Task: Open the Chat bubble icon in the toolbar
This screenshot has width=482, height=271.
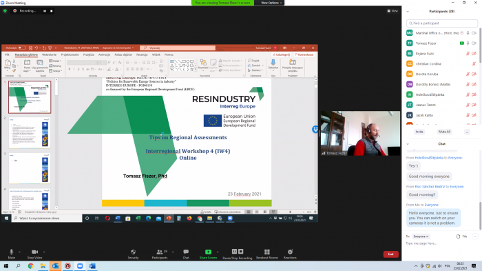Action: pos(186,252)
